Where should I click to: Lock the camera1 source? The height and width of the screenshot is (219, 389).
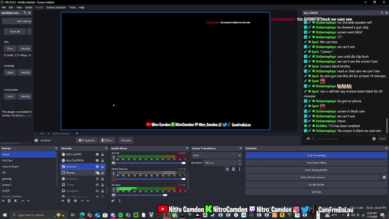click(x=102, y=167)
